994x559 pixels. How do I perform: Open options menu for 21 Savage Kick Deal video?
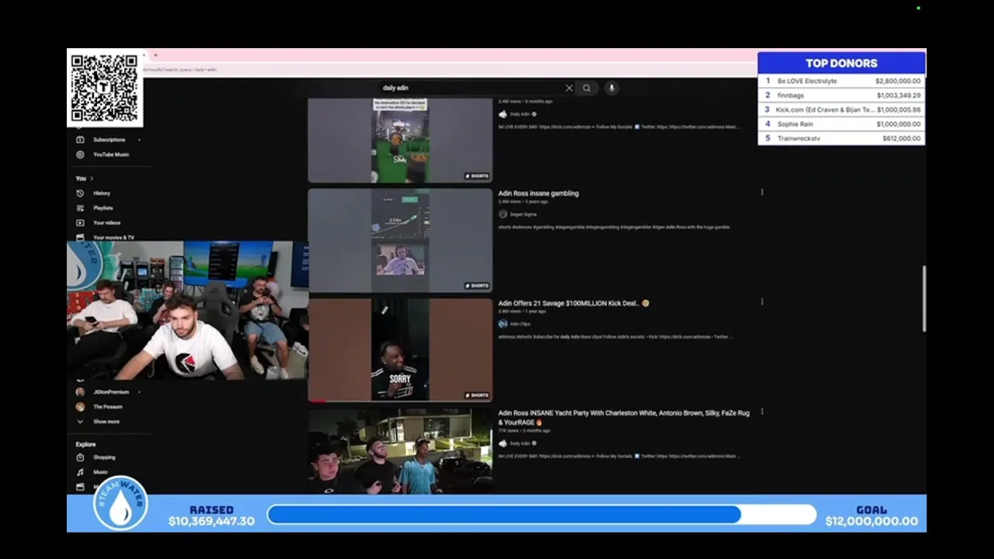click(x=762, y=302)
